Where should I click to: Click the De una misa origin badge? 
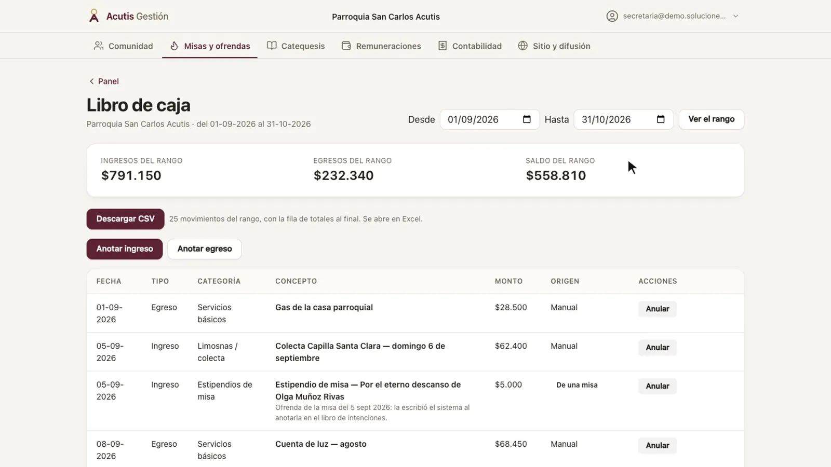577,385
